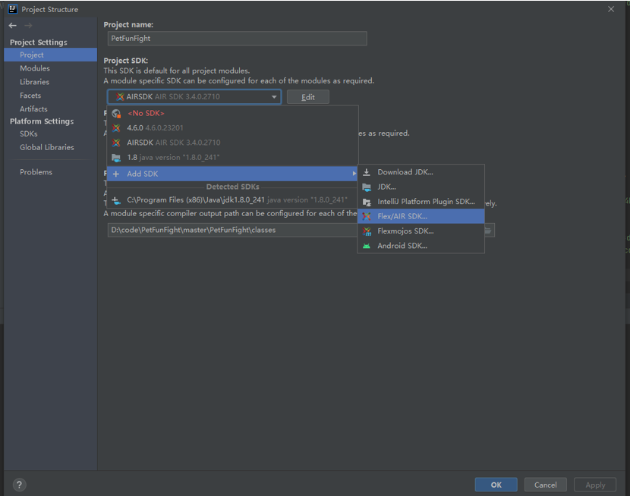Click the AIRSDK list entry icon

[116, 143]
